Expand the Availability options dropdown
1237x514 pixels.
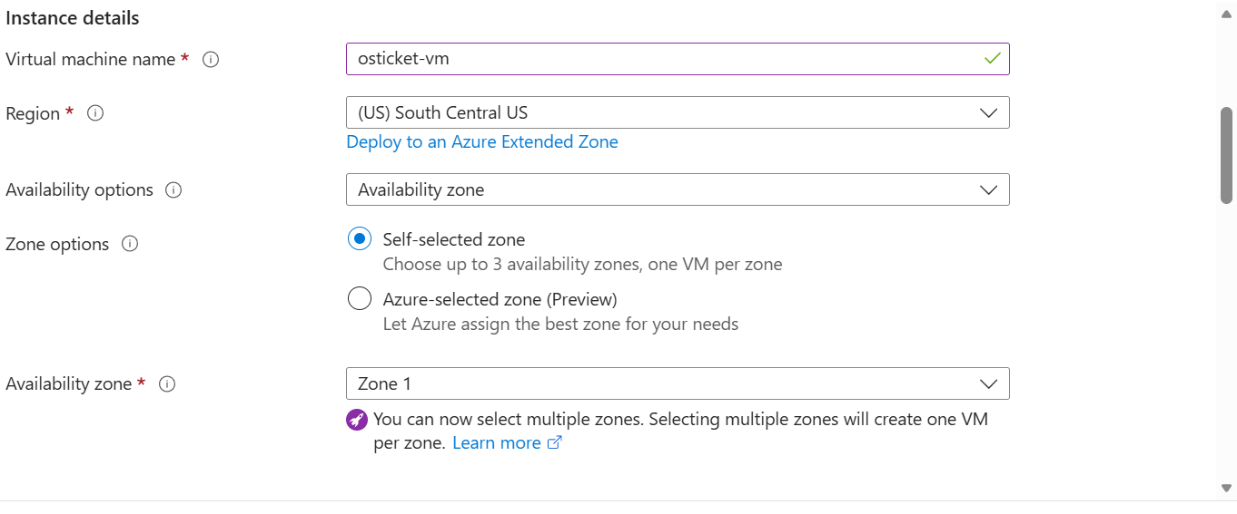coord(677,190)
